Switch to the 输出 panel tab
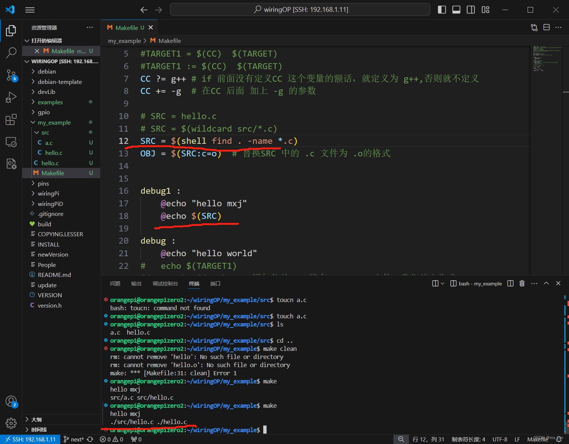The height and width of the screenshot is (444, 569). coord(136,284)
